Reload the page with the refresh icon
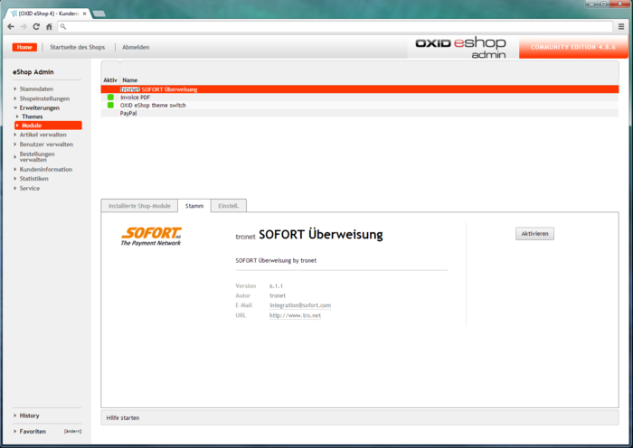This screenshot has width=633, height=448. coord(36,26)
